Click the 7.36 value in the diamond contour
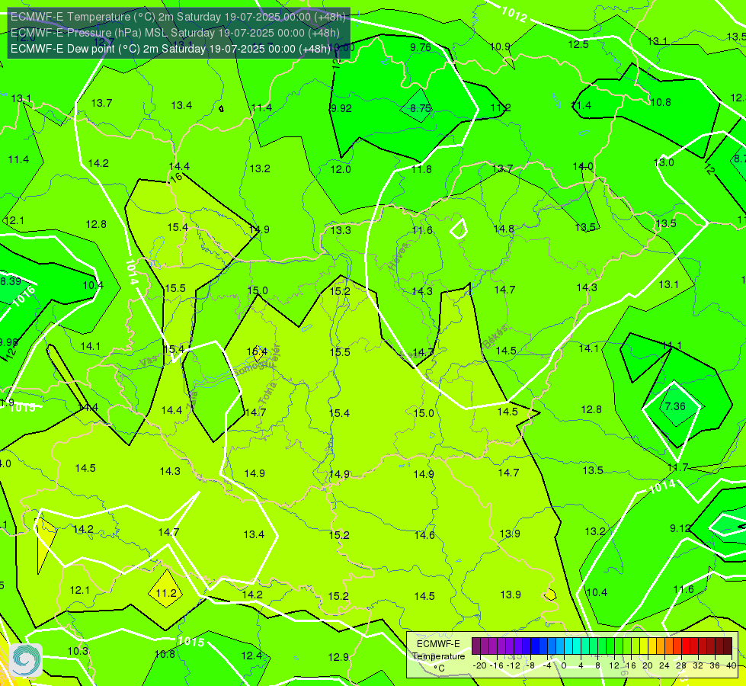This screenshot has height=686, width=746. click(x=675, y=406)
